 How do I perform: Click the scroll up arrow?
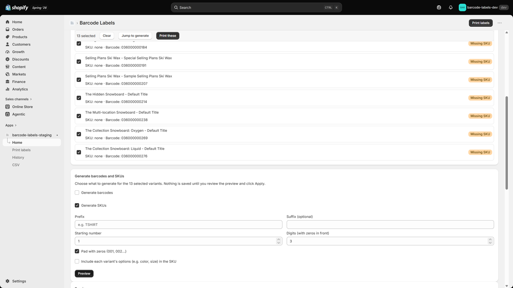click(x=507, y=32)
